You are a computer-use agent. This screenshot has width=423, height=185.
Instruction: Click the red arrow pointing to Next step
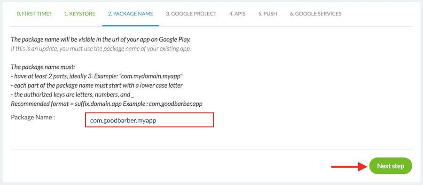349,167
